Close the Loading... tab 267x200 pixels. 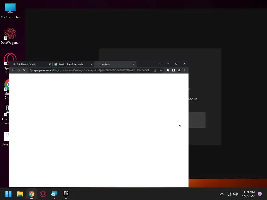[133, 64]
